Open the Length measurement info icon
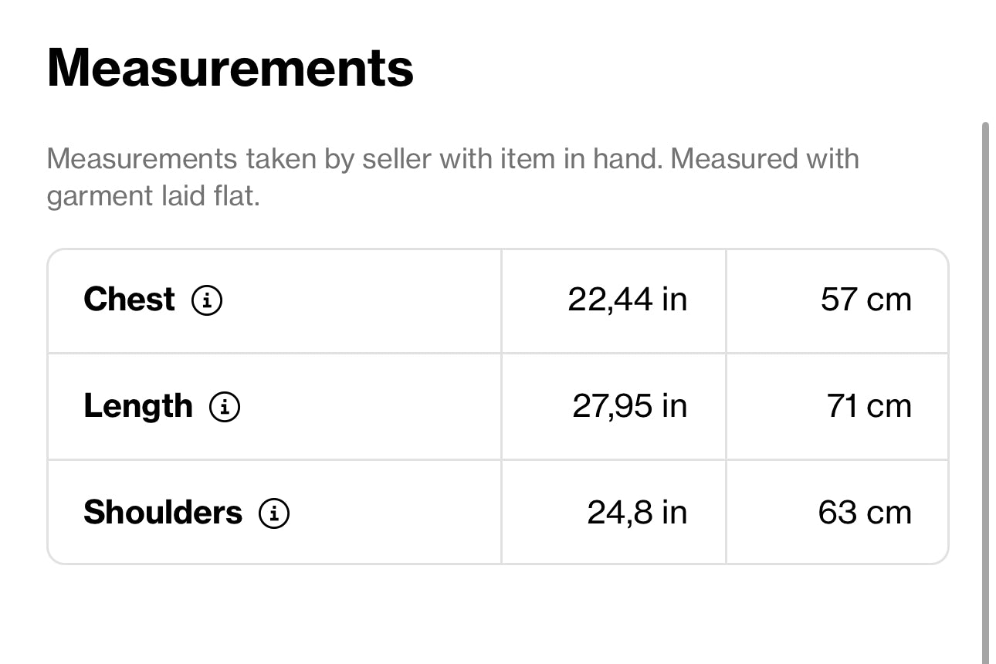 225,407
